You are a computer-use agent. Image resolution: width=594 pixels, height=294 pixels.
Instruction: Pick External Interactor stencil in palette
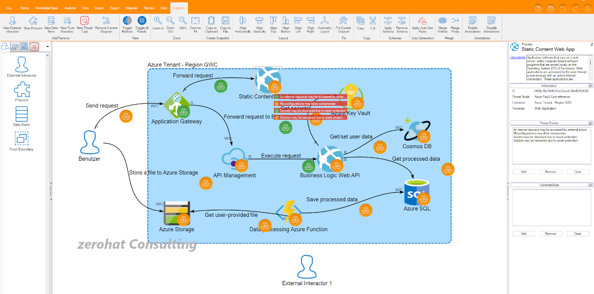click(x=21, y=67)
